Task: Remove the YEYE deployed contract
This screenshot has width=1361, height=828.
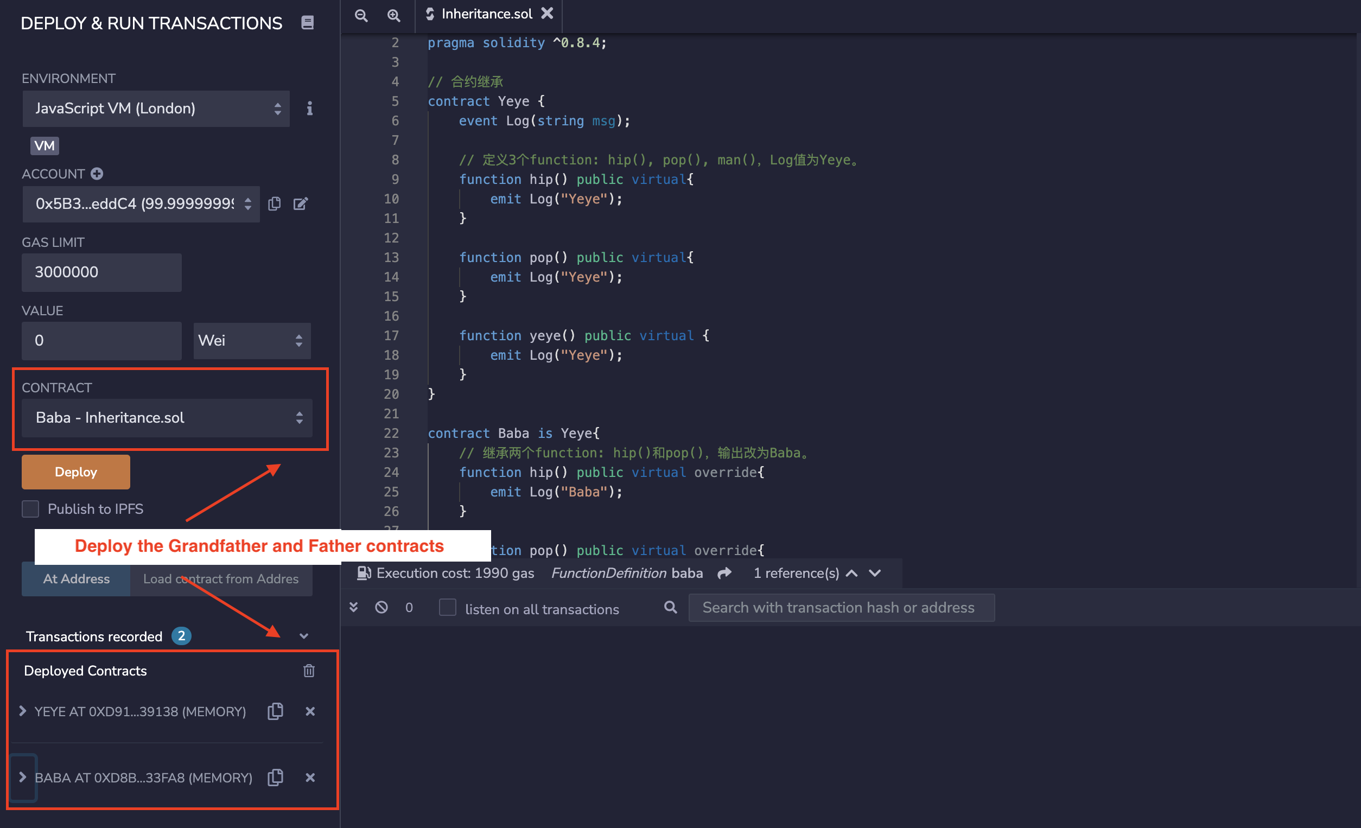Action: [310, 711]
